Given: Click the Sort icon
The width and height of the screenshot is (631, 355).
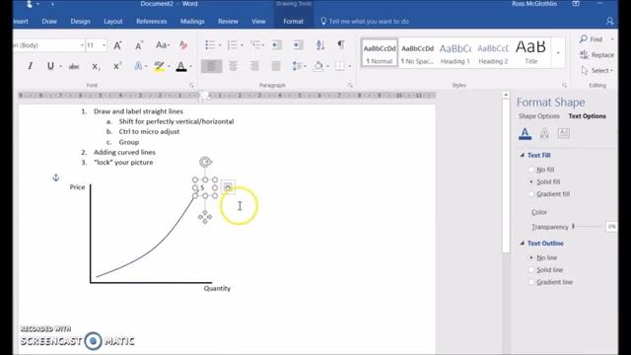Looking at the screenshot, I should [x=319, y=44].
